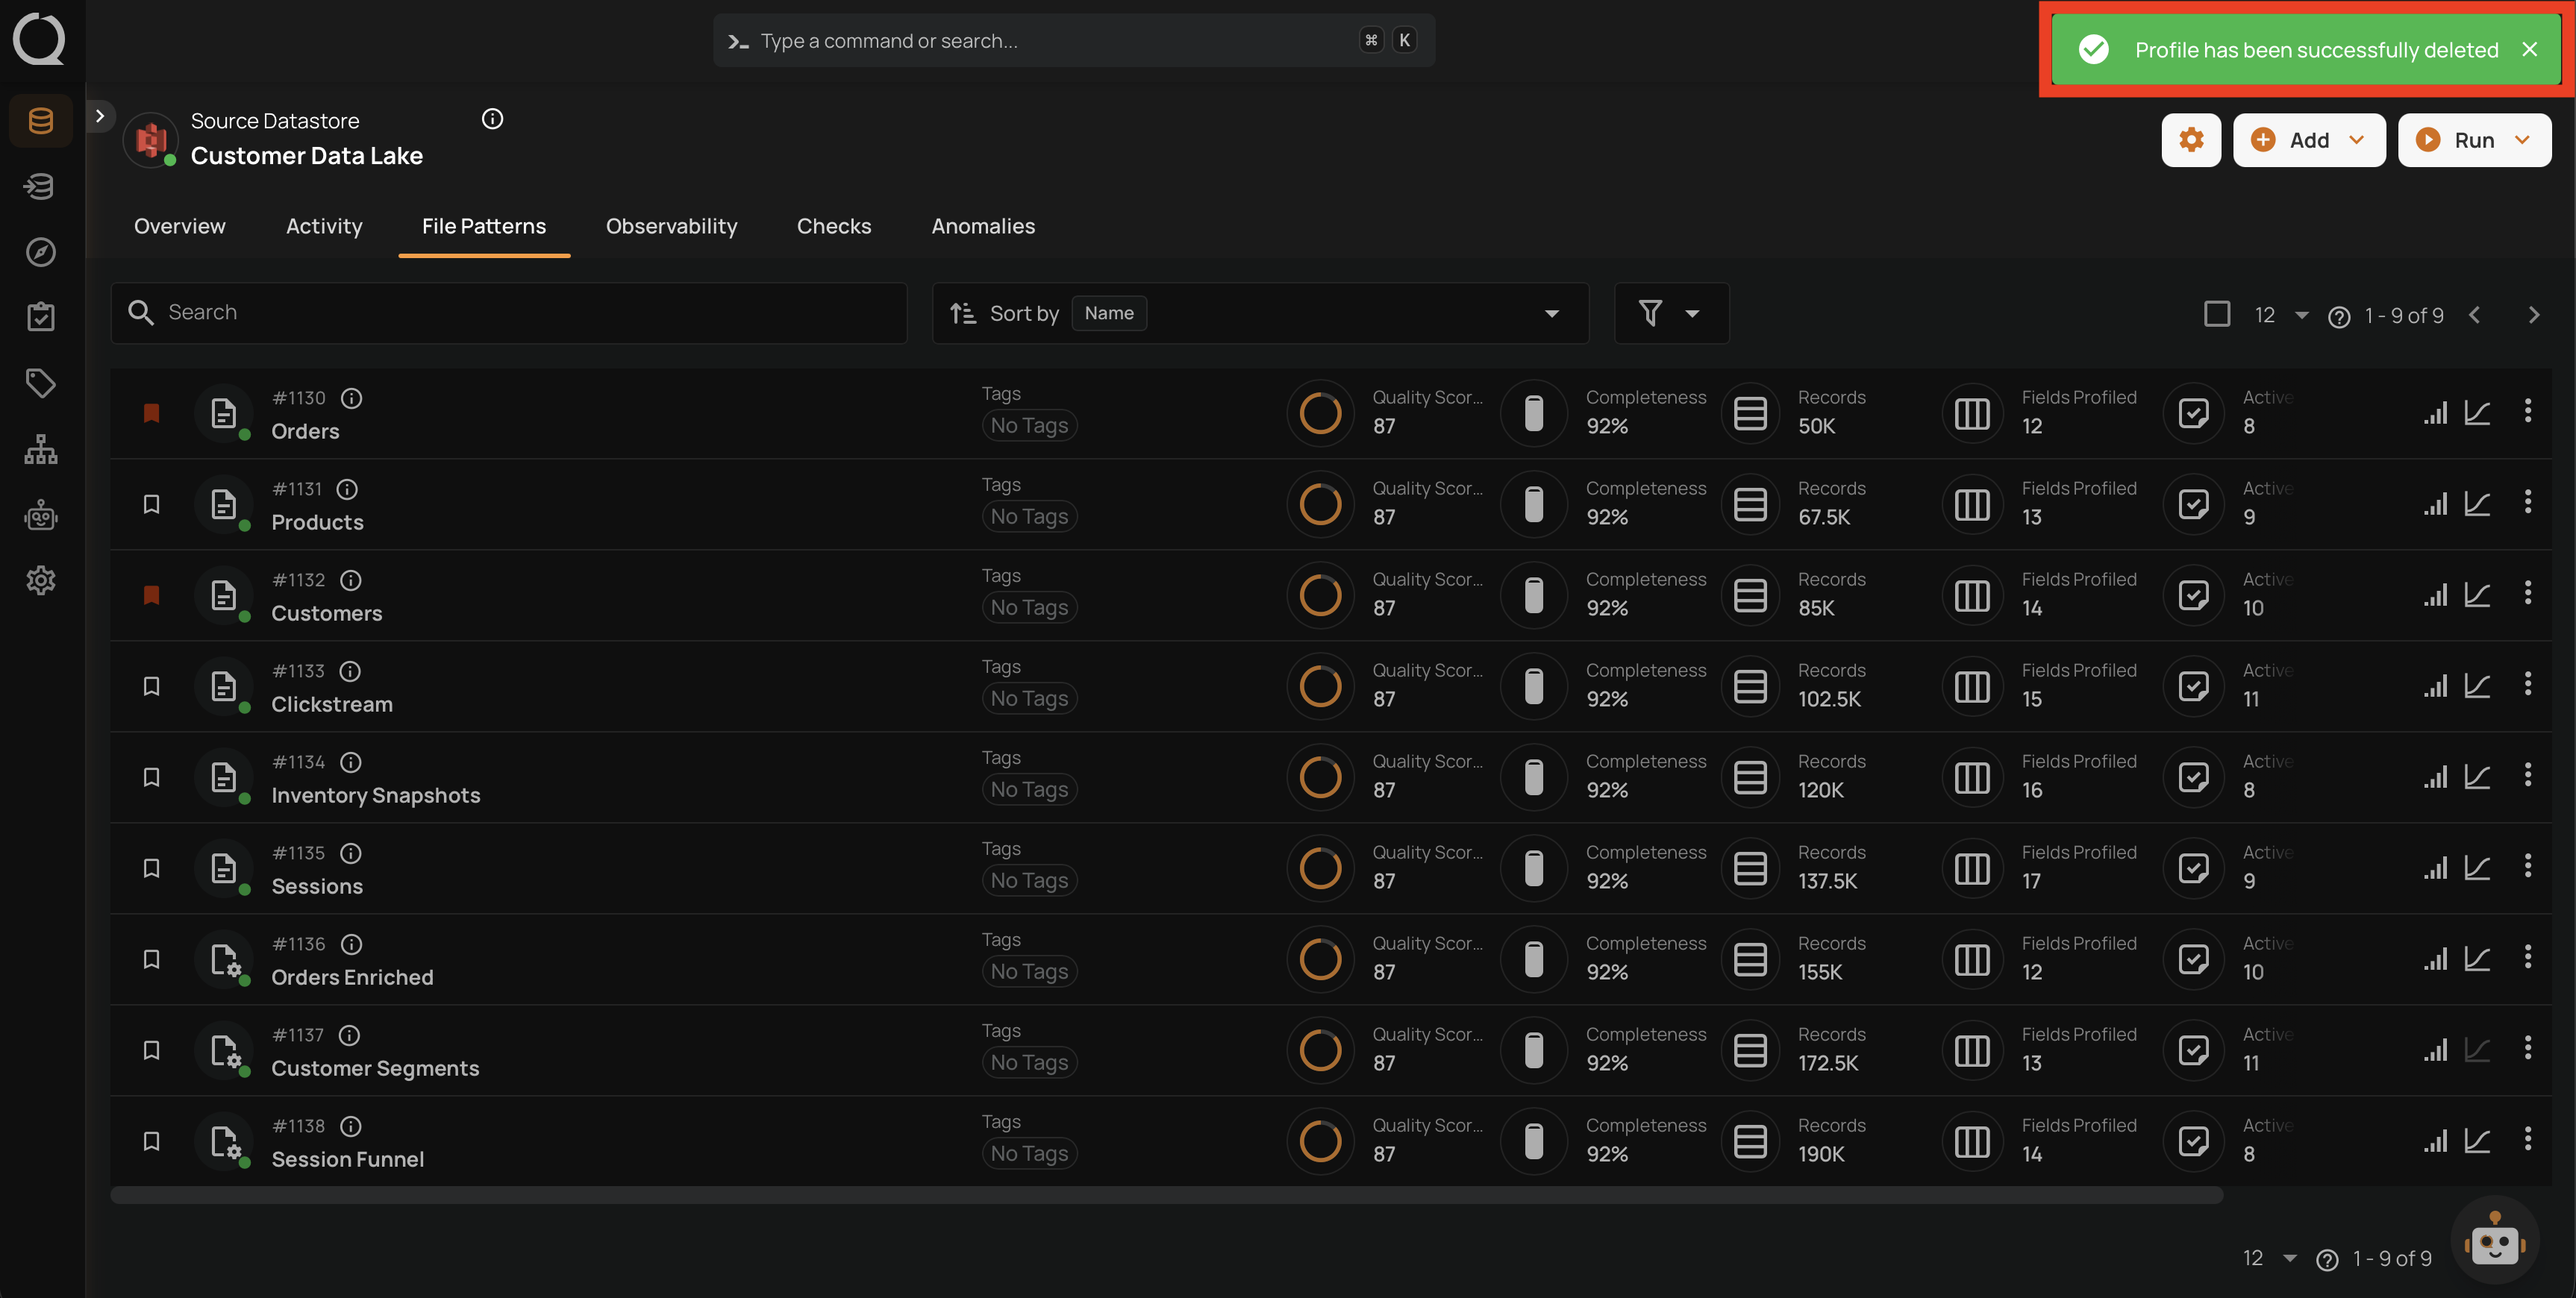Open the robot agent icon in sidebar
This screenshot has height=1298, width=2576.
pyautogui.click(x=41, y=515)
